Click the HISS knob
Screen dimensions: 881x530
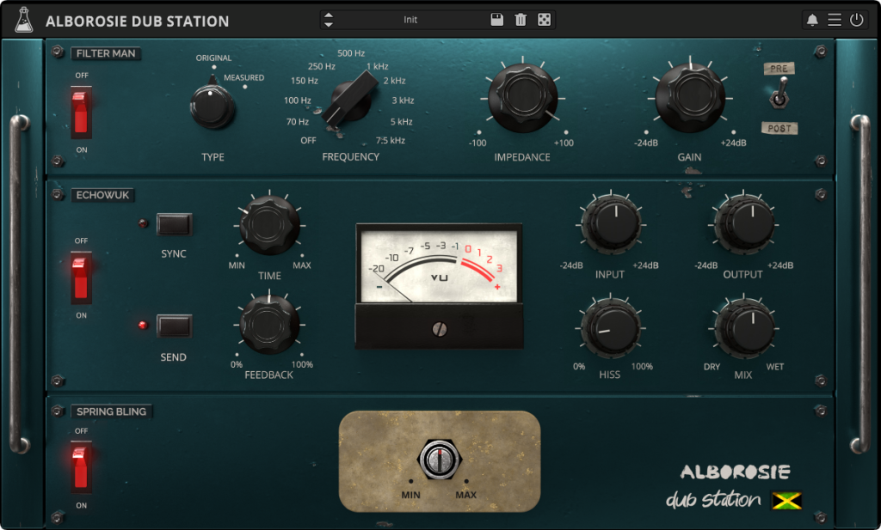611,327
